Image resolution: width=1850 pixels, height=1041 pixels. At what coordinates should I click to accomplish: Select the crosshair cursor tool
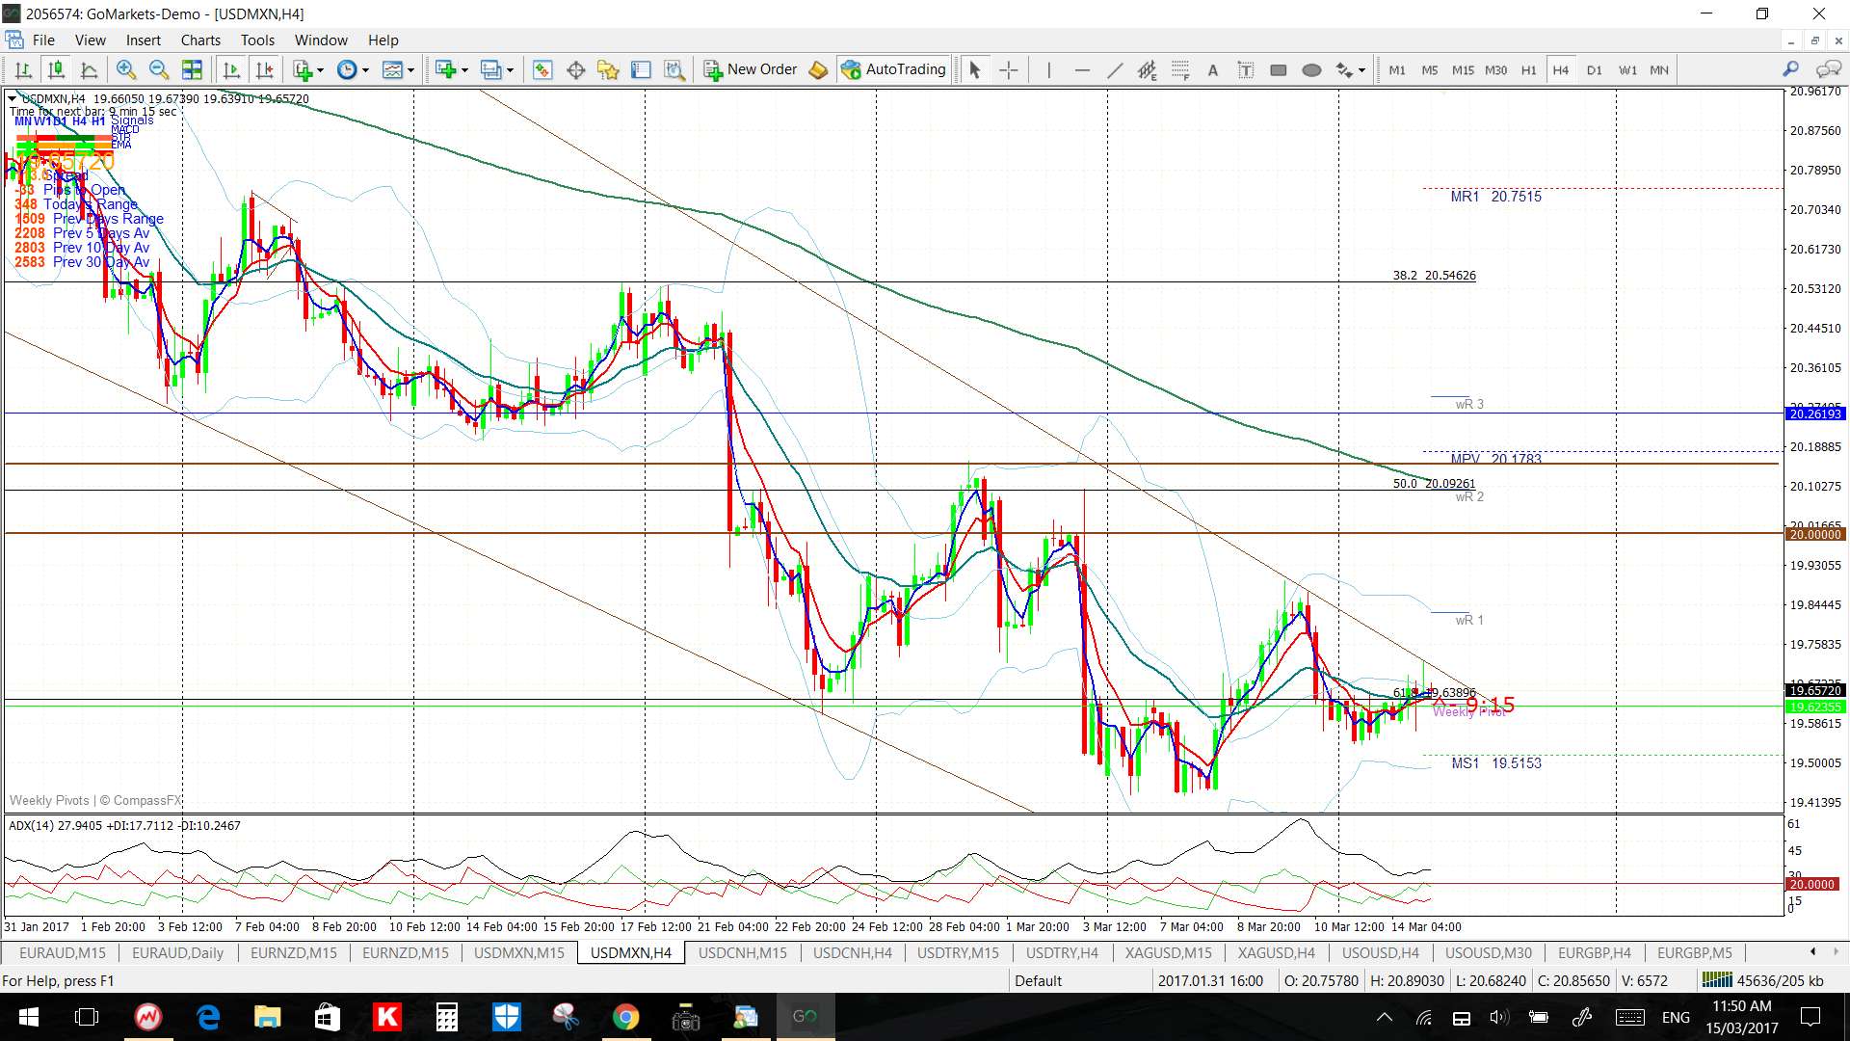(1008, 69)
